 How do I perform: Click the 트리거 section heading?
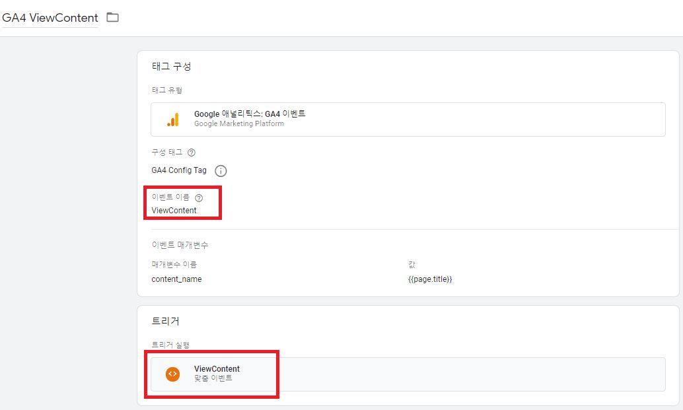[166, 322]
